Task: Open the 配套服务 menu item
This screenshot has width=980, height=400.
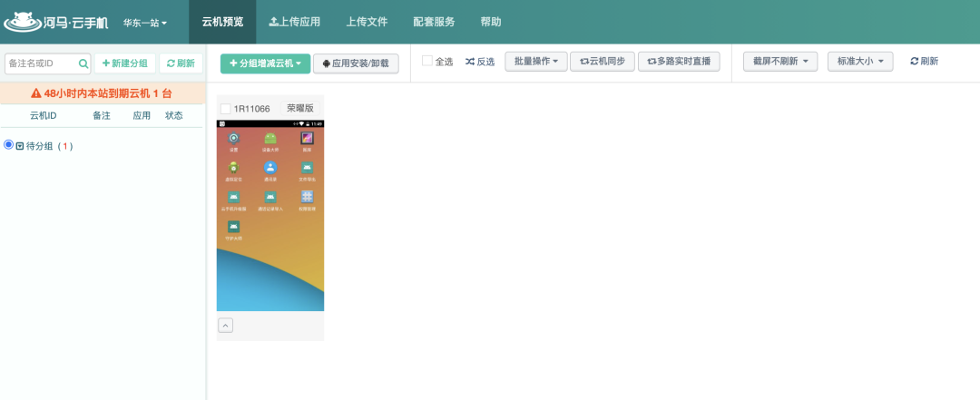Action: (x=434, y=22)
